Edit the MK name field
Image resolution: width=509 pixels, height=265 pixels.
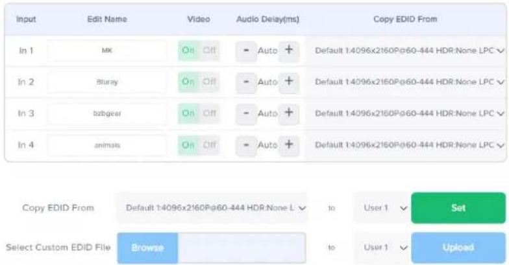coord(106,51)
